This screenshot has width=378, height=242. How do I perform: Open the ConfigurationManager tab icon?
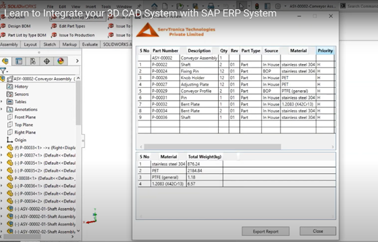[x=33, y=61]
